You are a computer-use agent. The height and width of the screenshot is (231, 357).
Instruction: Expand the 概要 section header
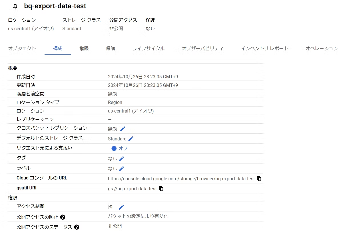[x=13, y=68]
